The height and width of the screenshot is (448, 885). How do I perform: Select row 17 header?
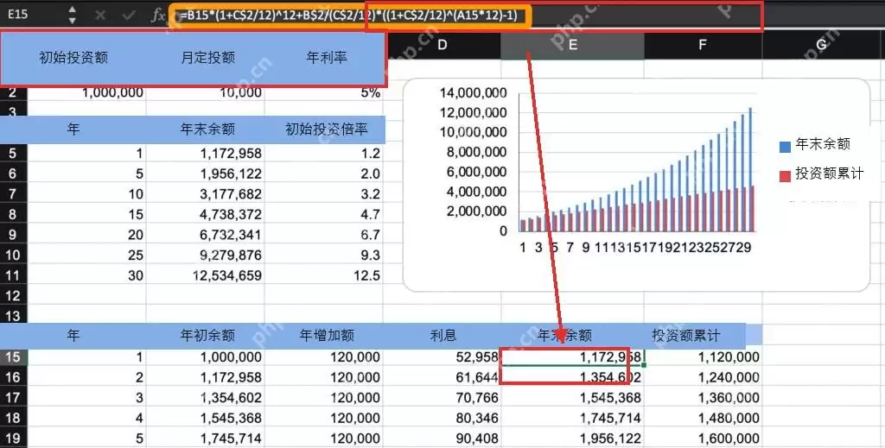[13, 397]
